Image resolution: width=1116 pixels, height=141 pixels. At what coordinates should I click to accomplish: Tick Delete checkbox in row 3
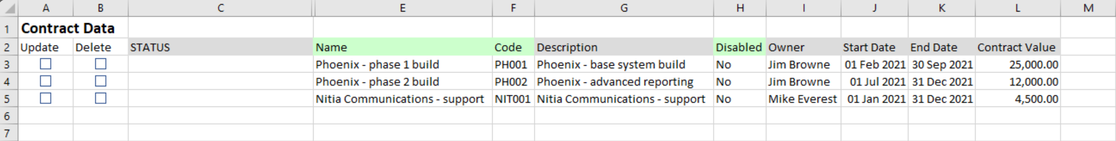point(100,64)
